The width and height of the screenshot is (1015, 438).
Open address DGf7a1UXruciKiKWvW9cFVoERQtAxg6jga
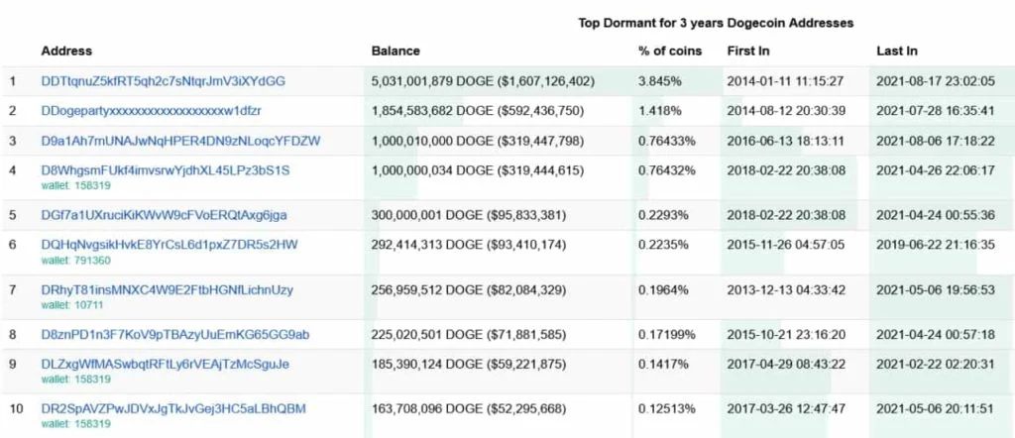[x=164, y=215]
